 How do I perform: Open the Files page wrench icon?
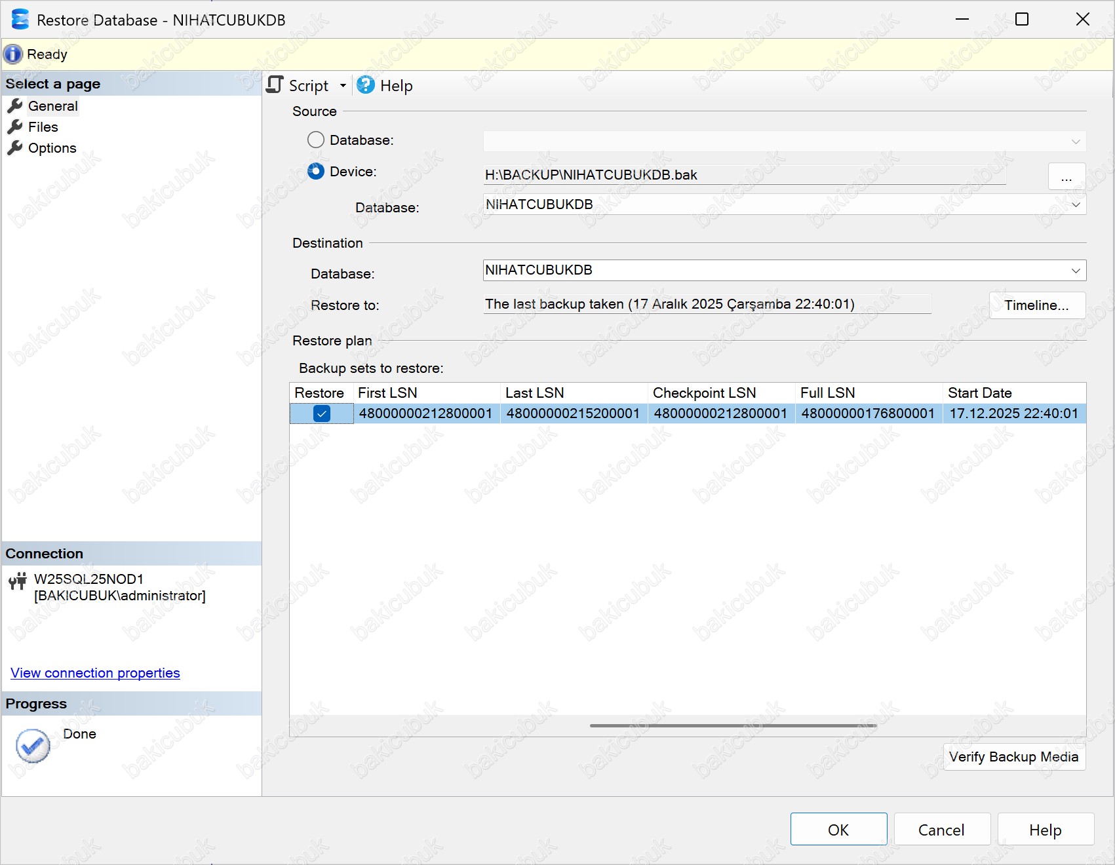coord(15,127)
